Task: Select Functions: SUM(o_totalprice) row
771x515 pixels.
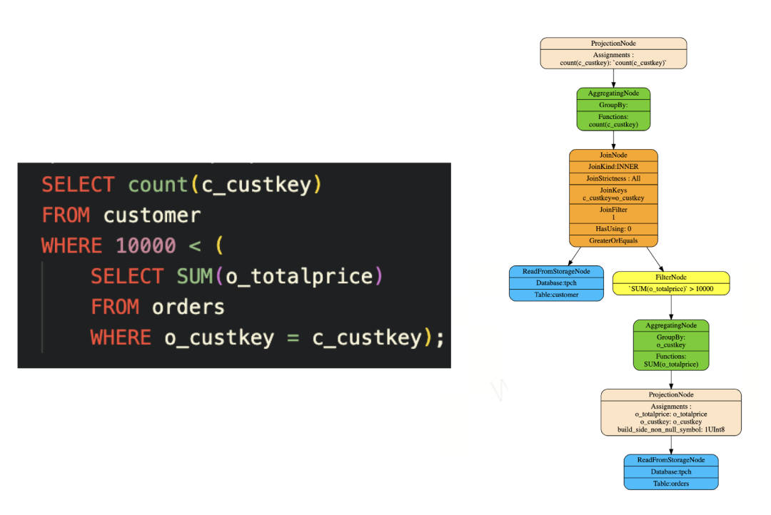Action: 670,360
